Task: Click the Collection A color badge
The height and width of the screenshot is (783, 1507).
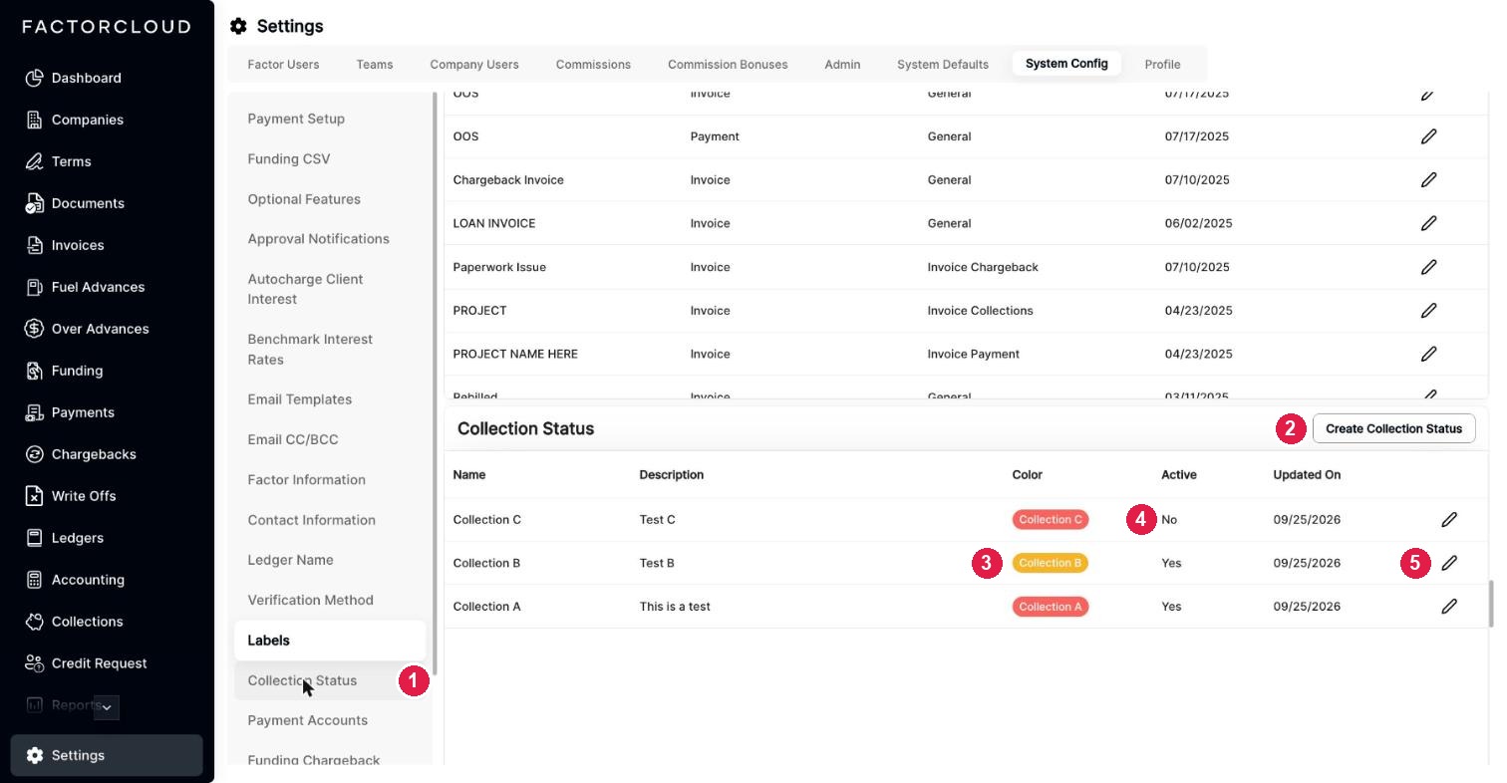Action: click(x=1051, y=607)
